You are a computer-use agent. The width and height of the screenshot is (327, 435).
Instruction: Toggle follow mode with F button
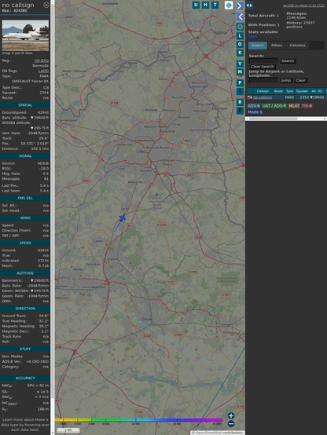[x=240, y=111]
